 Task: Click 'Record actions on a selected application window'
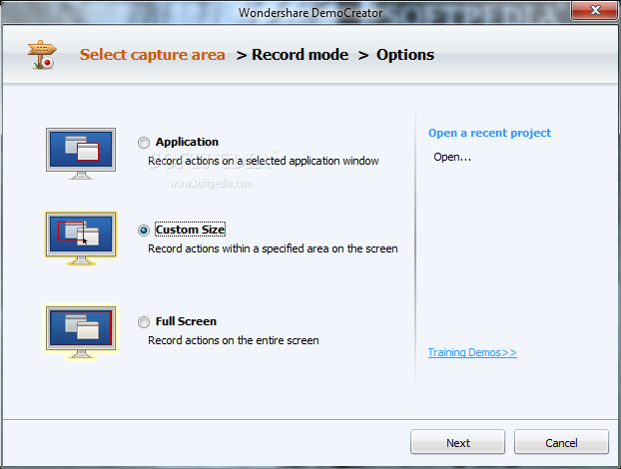point(263,161)
